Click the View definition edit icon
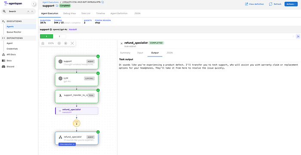 [246, 4]
